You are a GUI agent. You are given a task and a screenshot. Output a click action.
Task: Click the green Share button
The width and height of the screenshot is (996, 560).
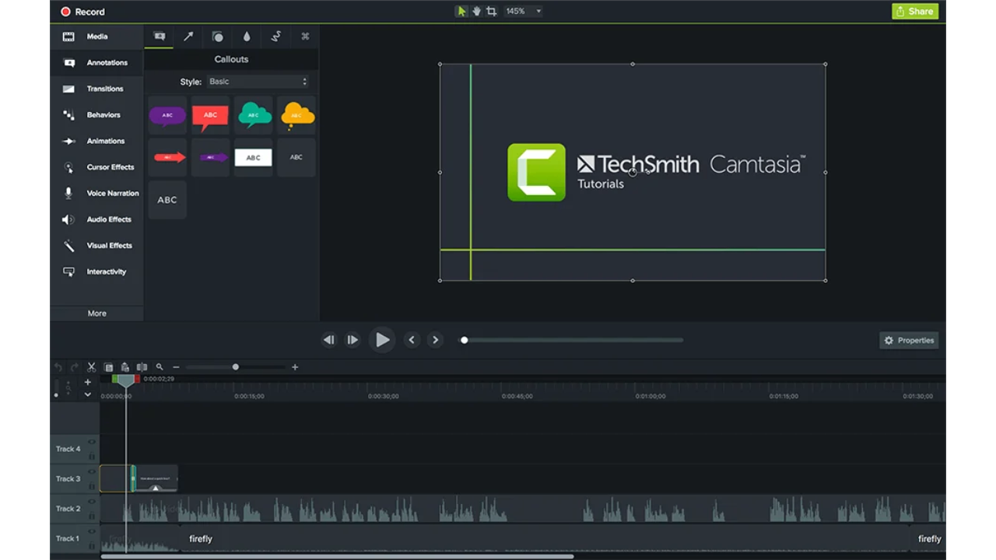pyautogui.click(x=914, y=11)
